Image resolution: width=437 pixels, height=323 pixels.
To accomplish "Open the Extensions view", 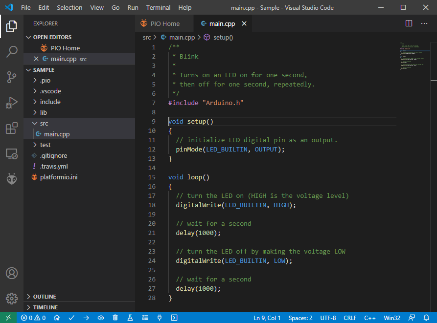I will pos(11,128).
